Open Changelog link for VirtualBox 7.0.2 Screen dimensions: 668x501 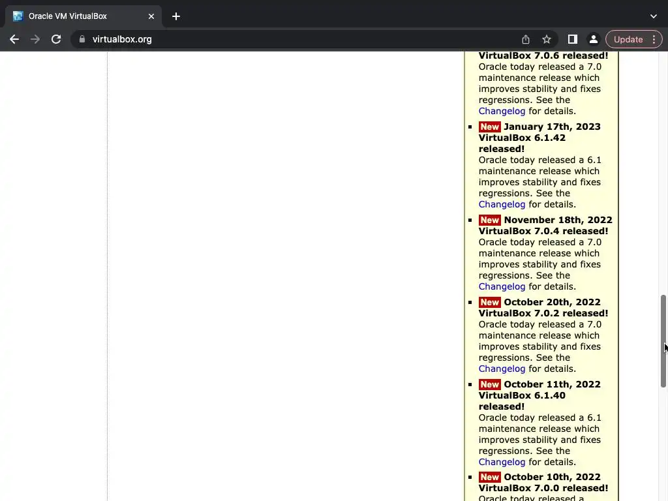click(502, 369)
